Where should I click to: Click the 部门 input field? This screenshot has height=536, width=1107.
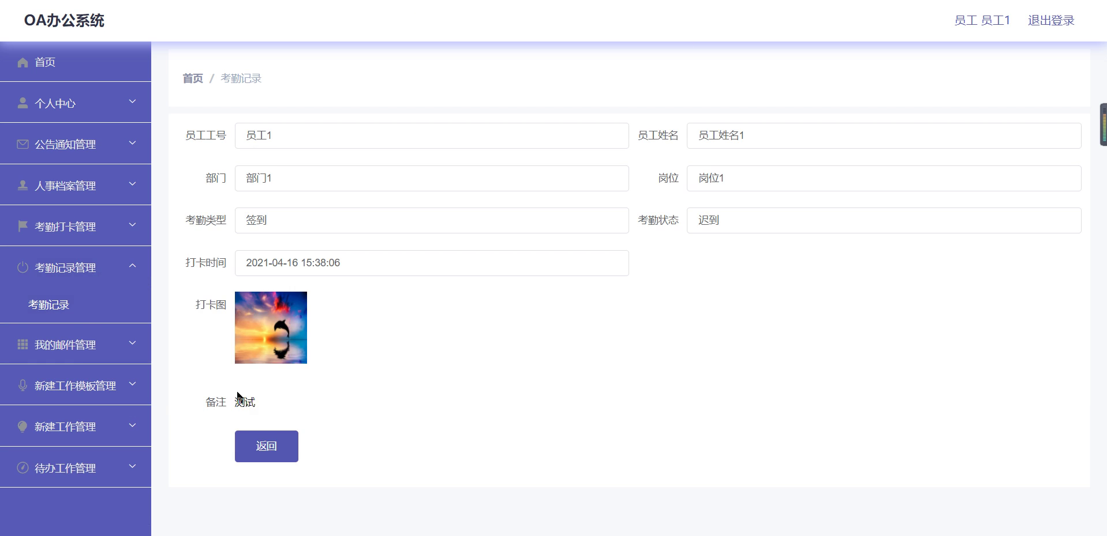tap(432, 178)
